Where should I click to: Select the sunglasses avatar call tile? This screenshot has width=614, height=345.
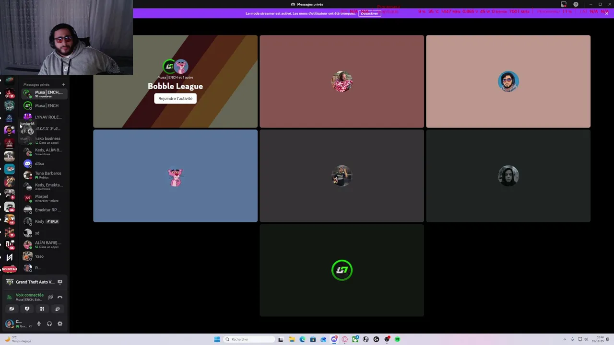tap(508, 81)
